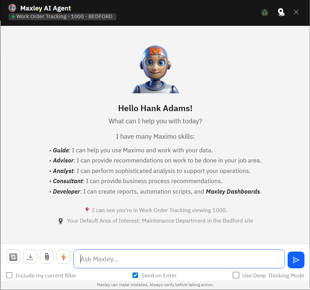
Task: Click the paperclip attach file icon
Action: tap(47, 256)
